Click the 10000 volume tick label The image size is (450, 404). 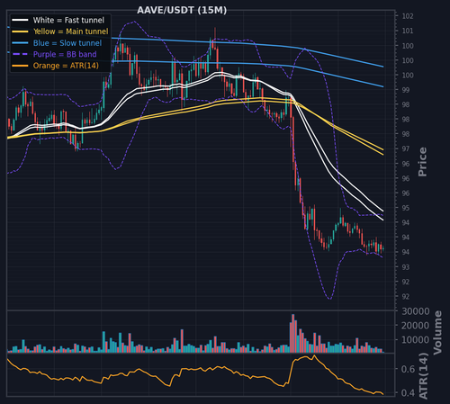click(416, 340)
